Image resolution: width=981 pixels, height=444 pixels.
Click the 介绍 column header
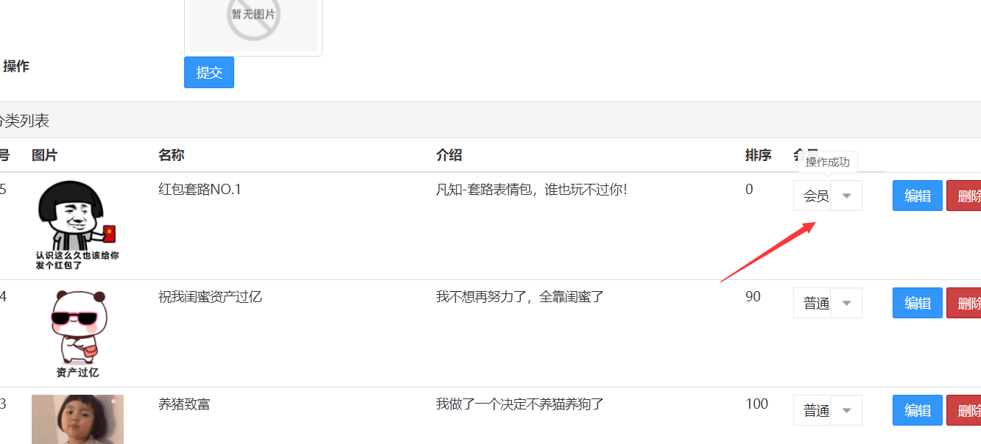[x=449, y=155]
